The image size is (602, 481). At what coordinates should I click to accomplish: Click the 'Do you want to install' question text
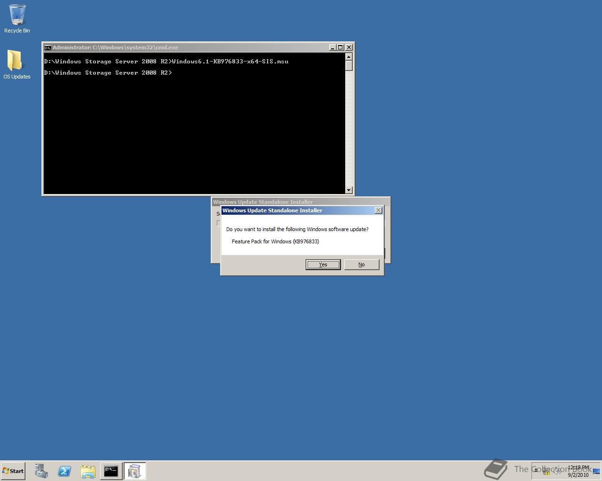[297, 229]
